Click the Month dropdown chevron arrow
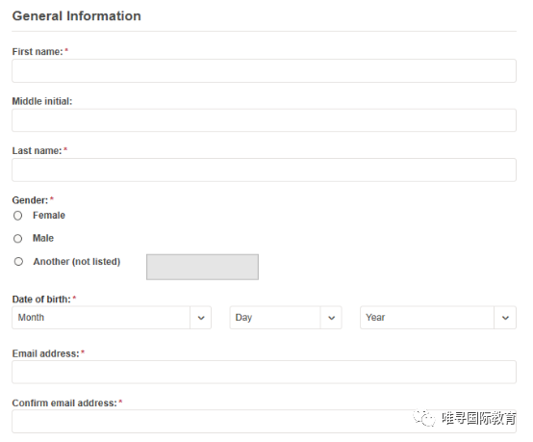 (x=201, y=318)
